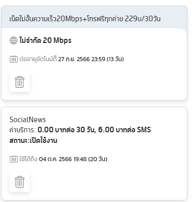Click the renewal date 27 ก.ย. 2566 23:59
The height and width of the screenshot is (202, 192).
[x=82, y=59]
